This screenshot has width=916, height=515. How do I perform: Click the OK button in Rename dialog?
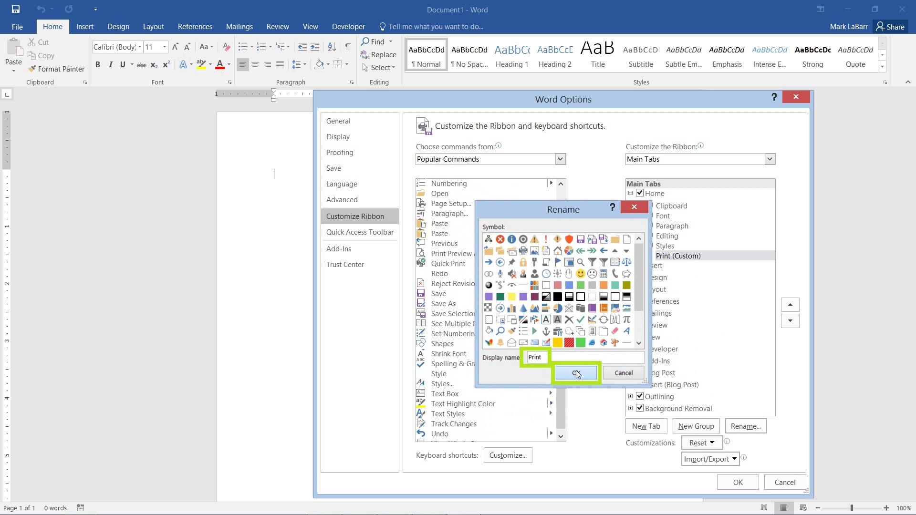point(574,372)
